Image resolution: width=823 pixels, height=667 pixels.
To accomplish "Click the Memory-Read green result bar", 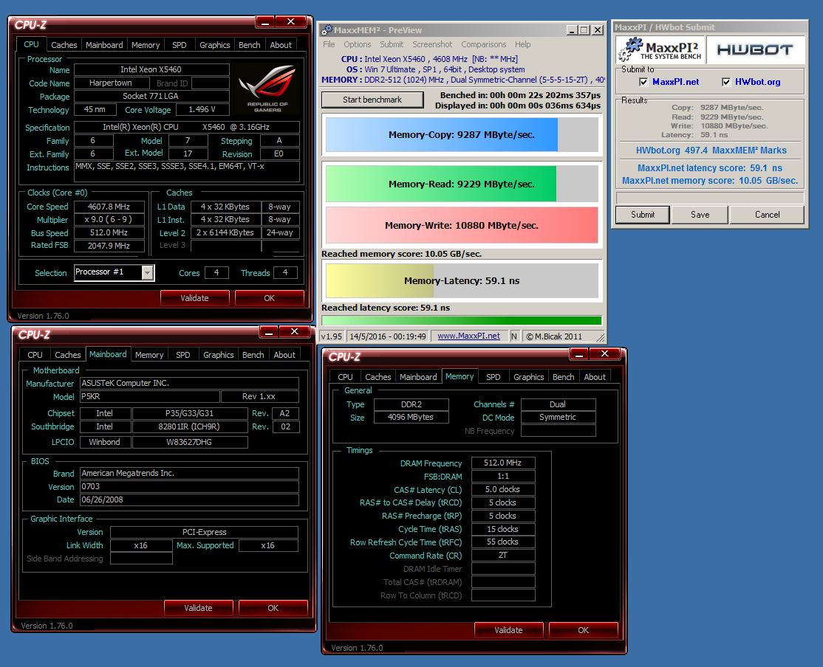I will click(441, 184).
